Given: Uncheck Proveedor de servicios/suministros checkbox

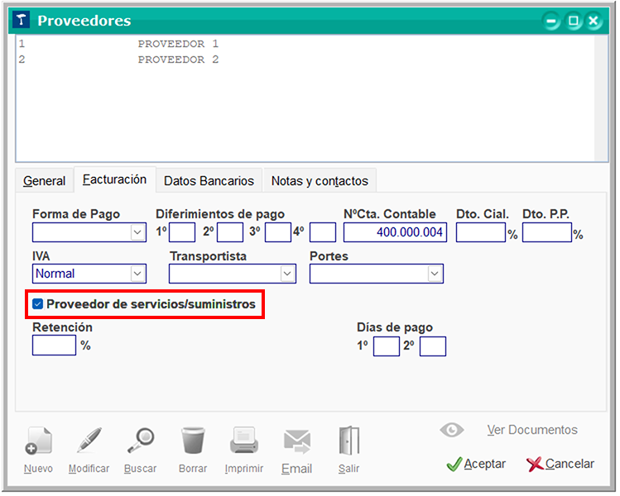Looking at the screenshot, I should tap(38, 303).
